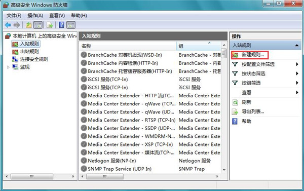This screenshot has width=304, height=191.
Task: Click the firewall icon in the title bar
Action: click(x=6, y=5)
